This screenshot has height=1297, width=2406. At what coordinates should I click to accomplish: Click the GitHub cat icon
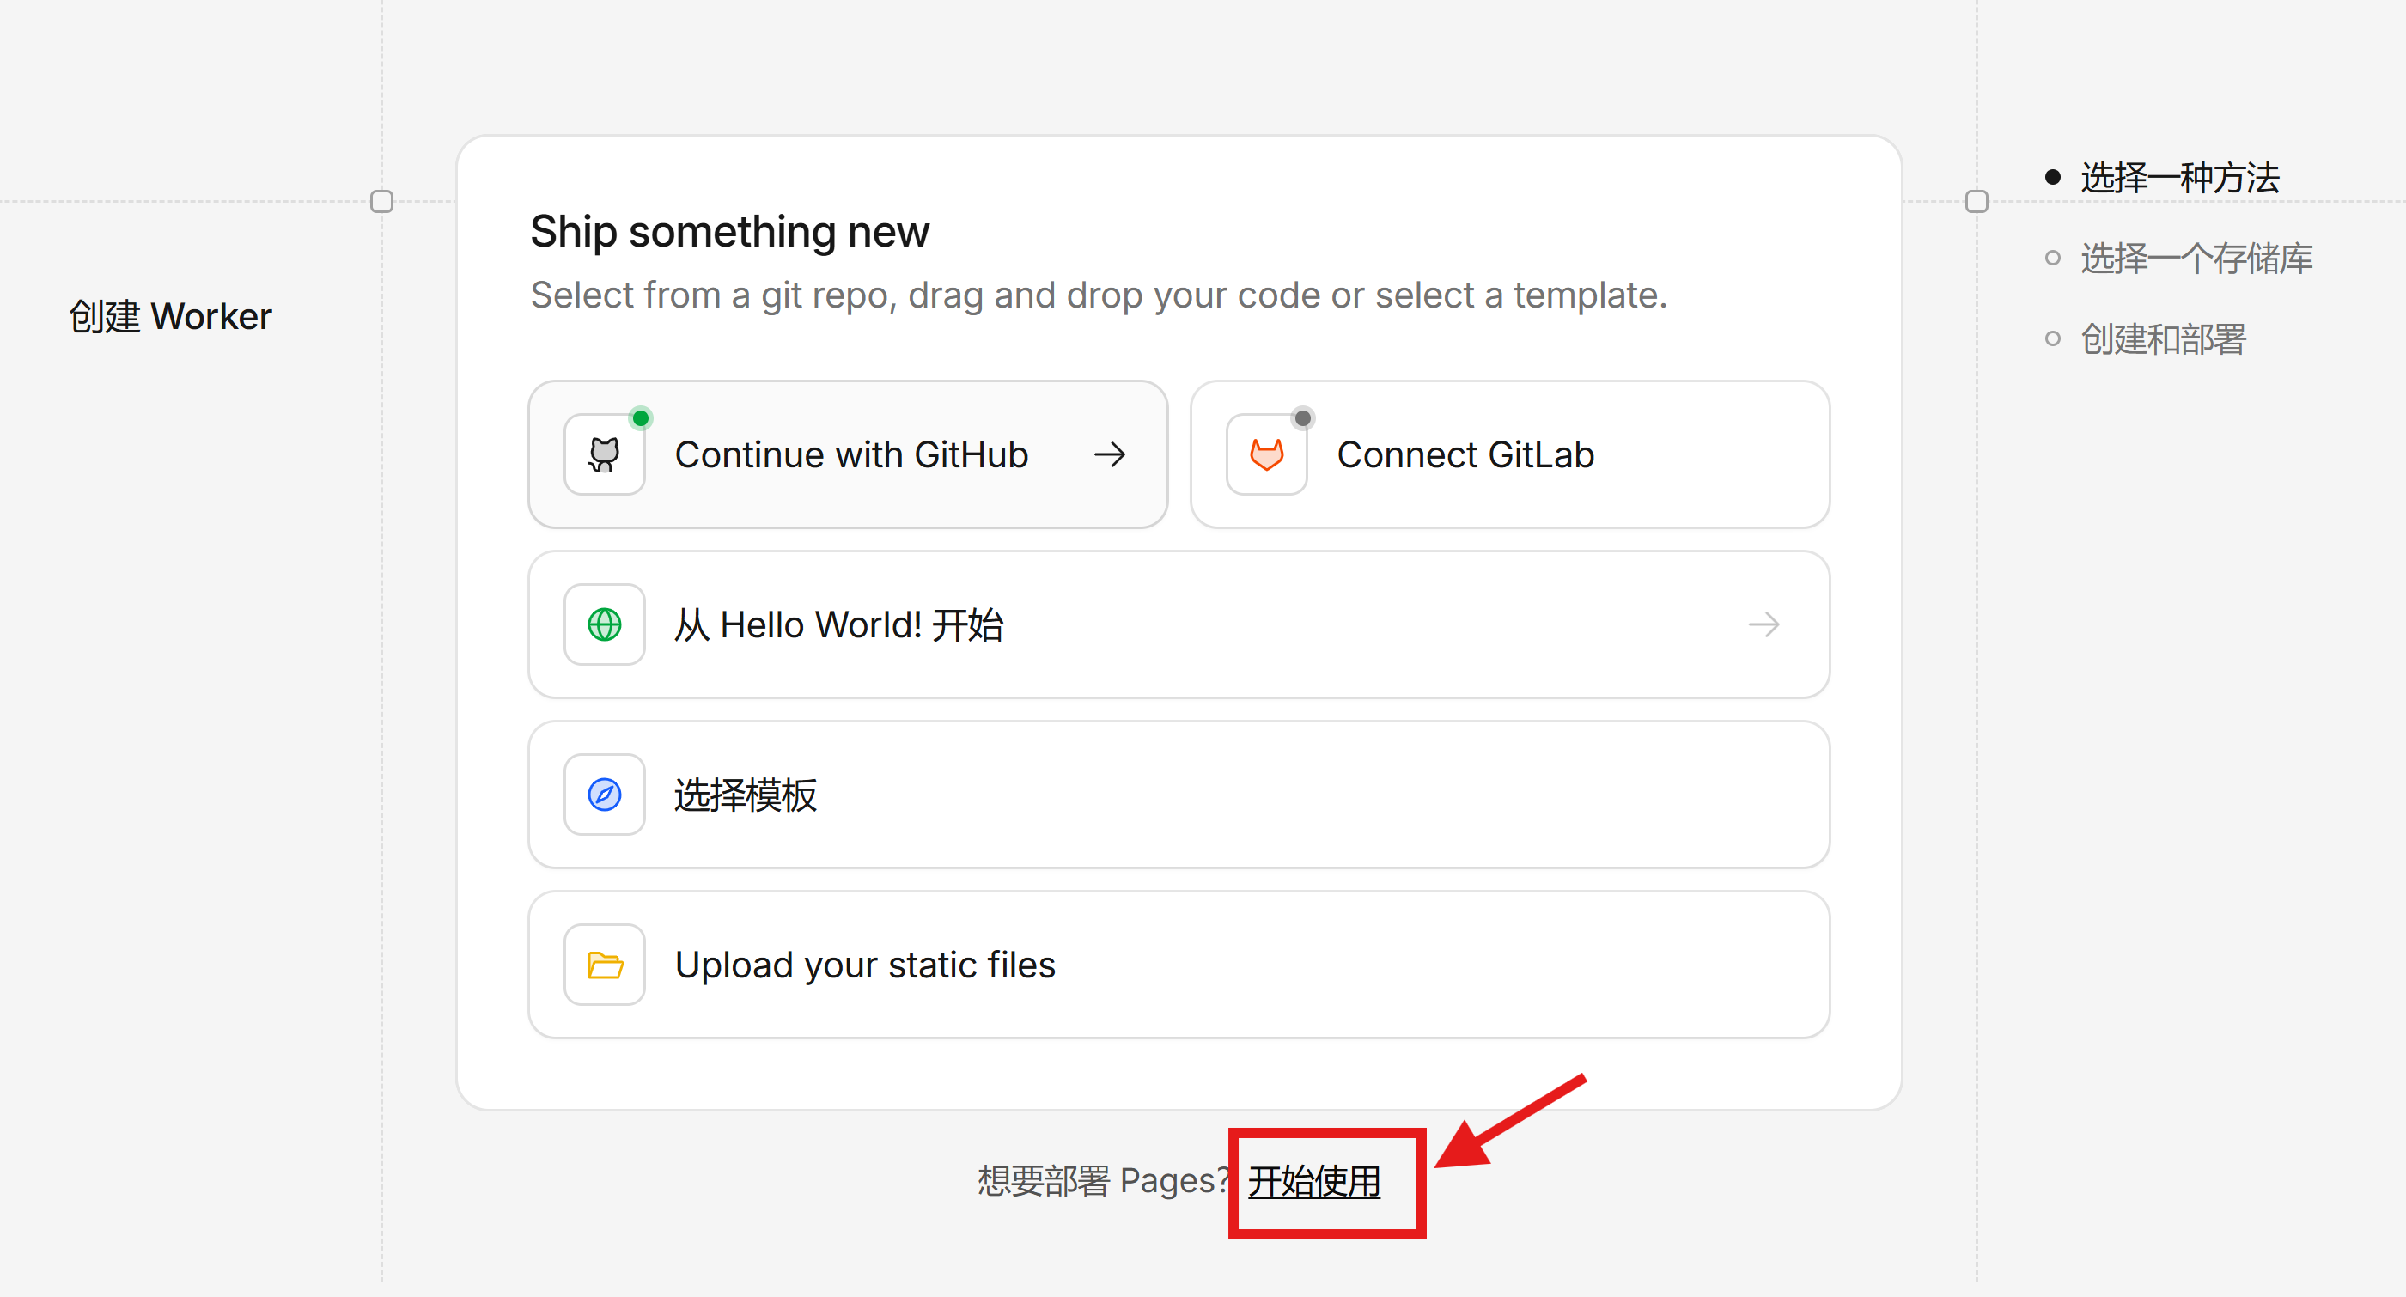pos(605,454)
